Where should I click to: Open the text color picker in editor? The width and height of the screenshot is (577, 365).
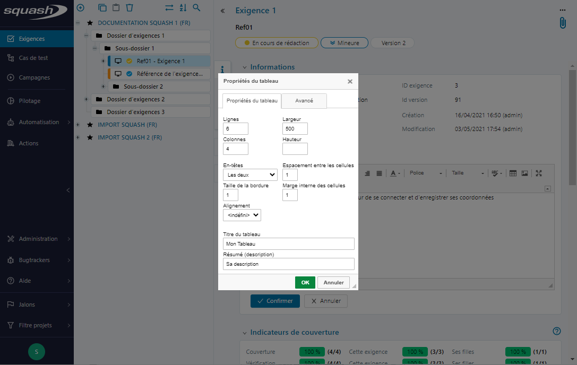395,173
